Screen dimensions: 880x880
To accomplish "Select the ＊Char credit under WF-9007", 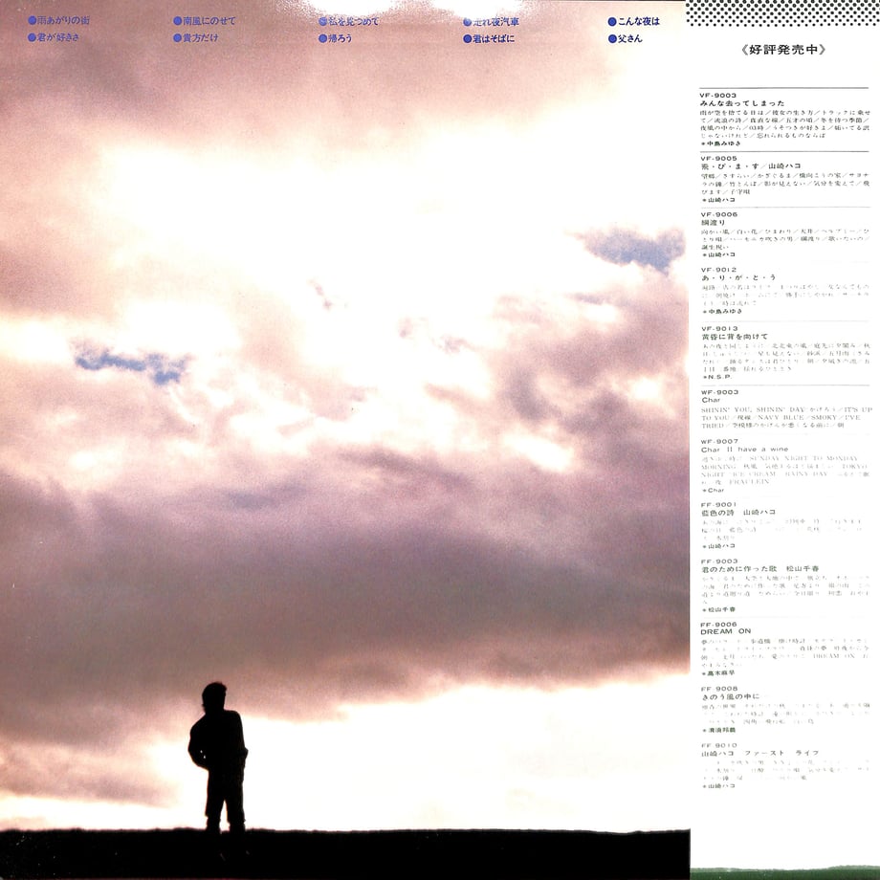I will pos(713,490).
